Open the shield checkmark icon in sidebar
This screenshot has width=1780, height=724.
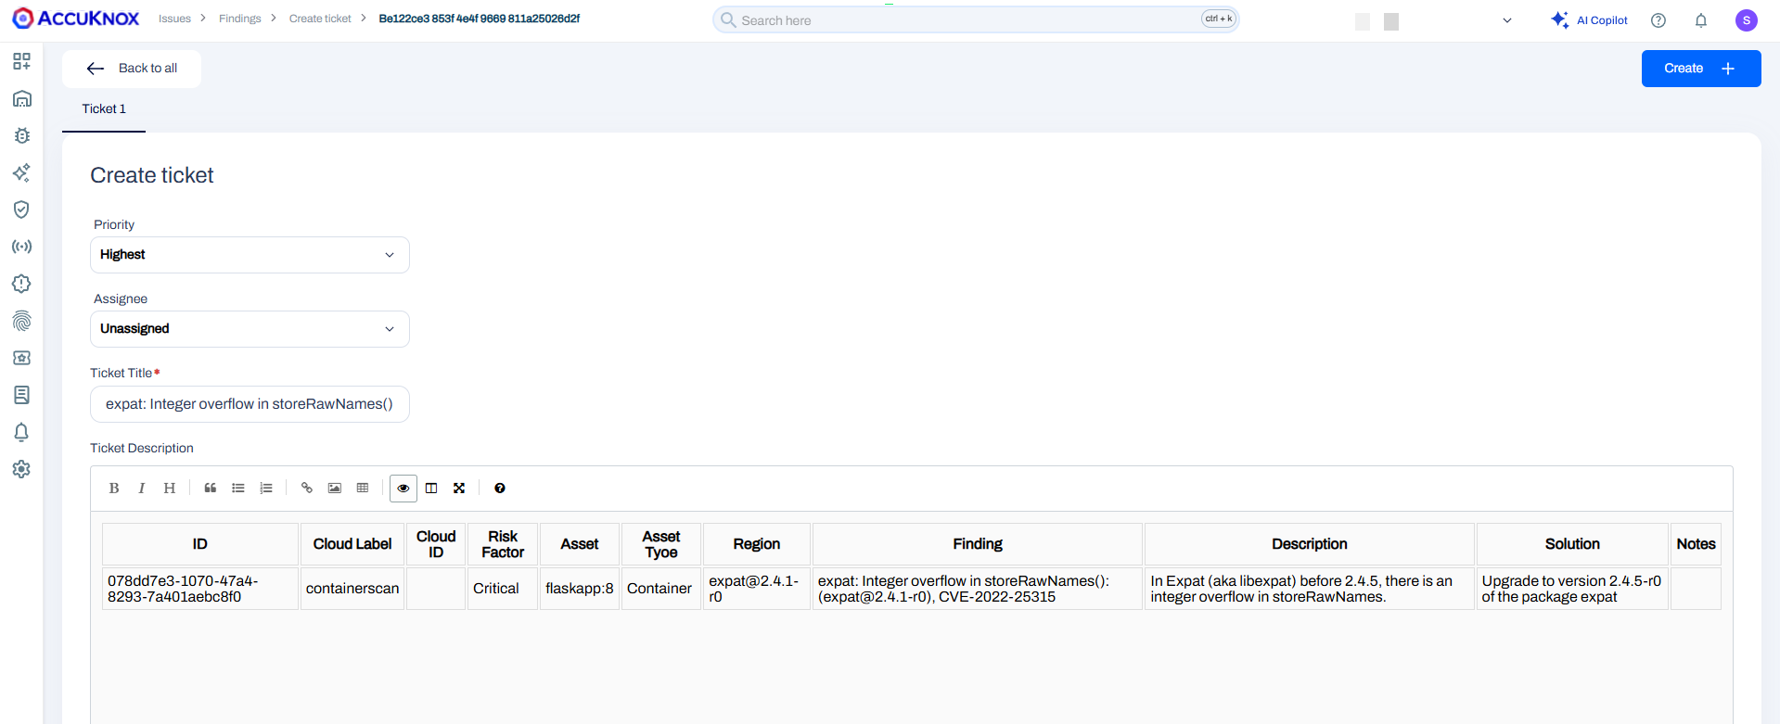tap(21, 210)
